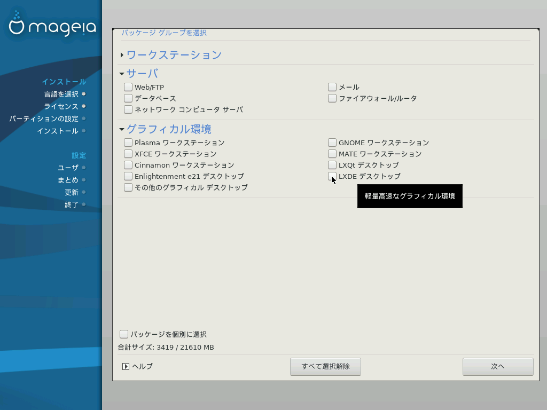Select GNOME ワークステーション checkbox
Viewport: 547px width, 410px height.
coord(332,143)
